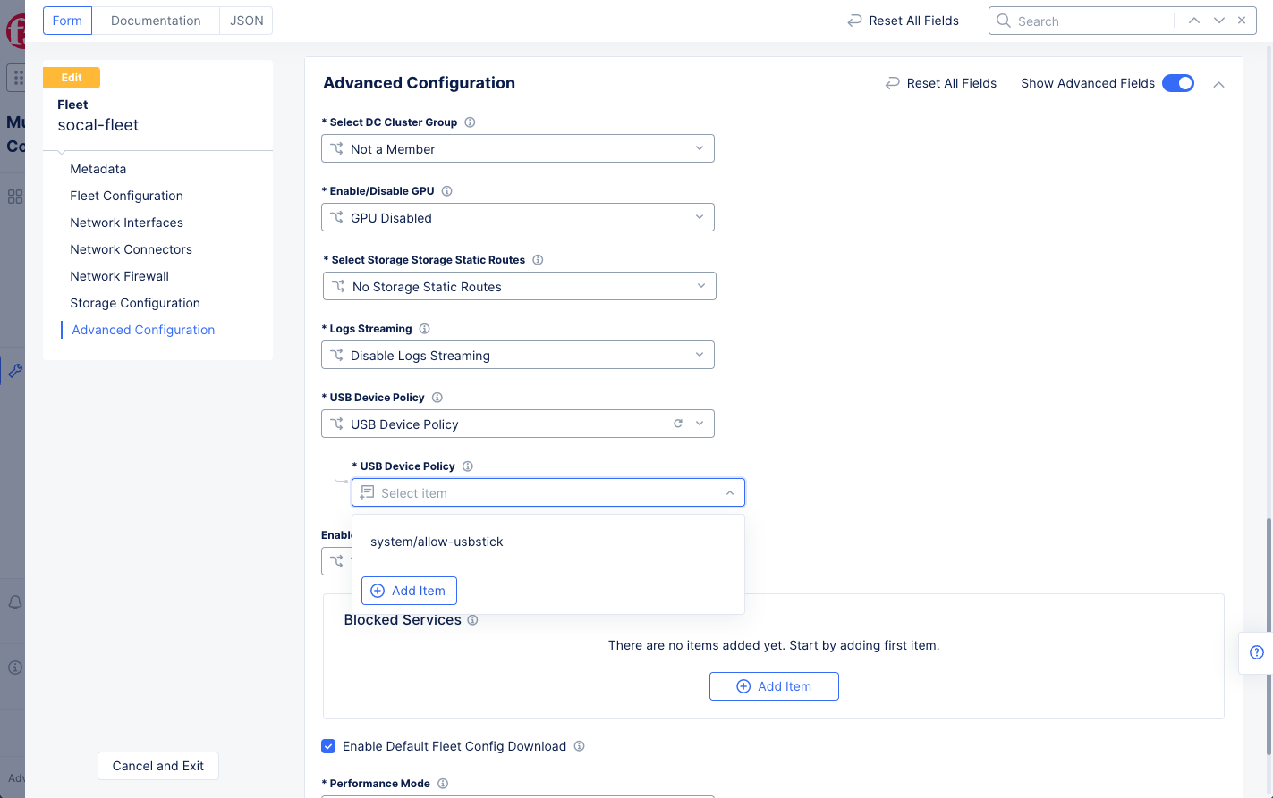Go to Fleet Configuration section

click(127, 196)
